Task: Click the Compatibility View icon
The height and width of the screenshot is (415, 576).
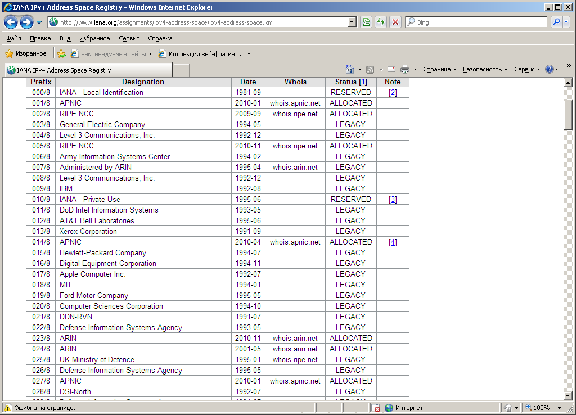Action: tap(366, 22)
